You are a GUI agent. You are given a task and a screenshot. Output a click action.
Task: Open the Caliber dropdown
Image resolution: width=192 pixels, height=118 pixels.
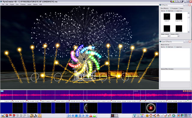click(169, 36)
